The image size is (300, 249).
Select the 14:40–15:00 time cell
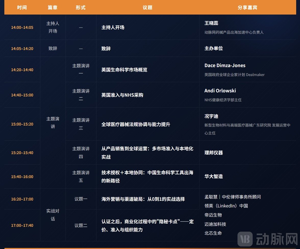click(22, 95)
